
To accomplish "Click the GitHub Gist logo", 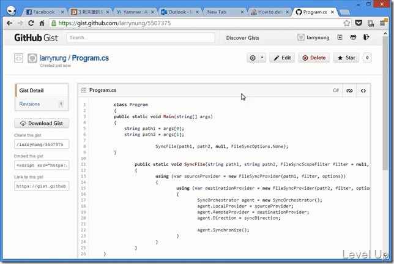I will [x=36, y=38].
